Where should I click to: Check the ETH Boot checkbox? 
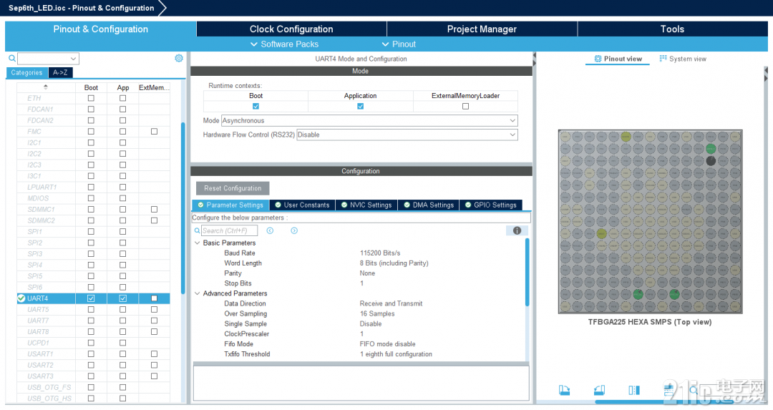(x=91, y=98)
